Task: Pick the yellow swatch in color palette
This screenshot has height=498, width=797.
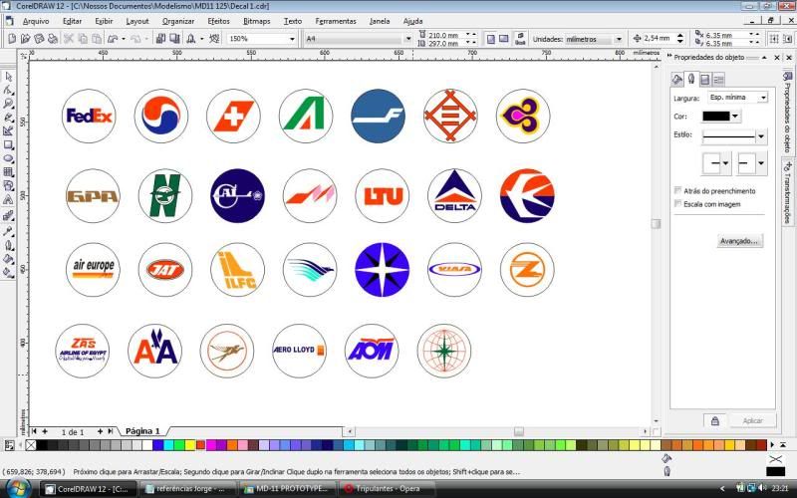Action: click(x=189, y=445)
